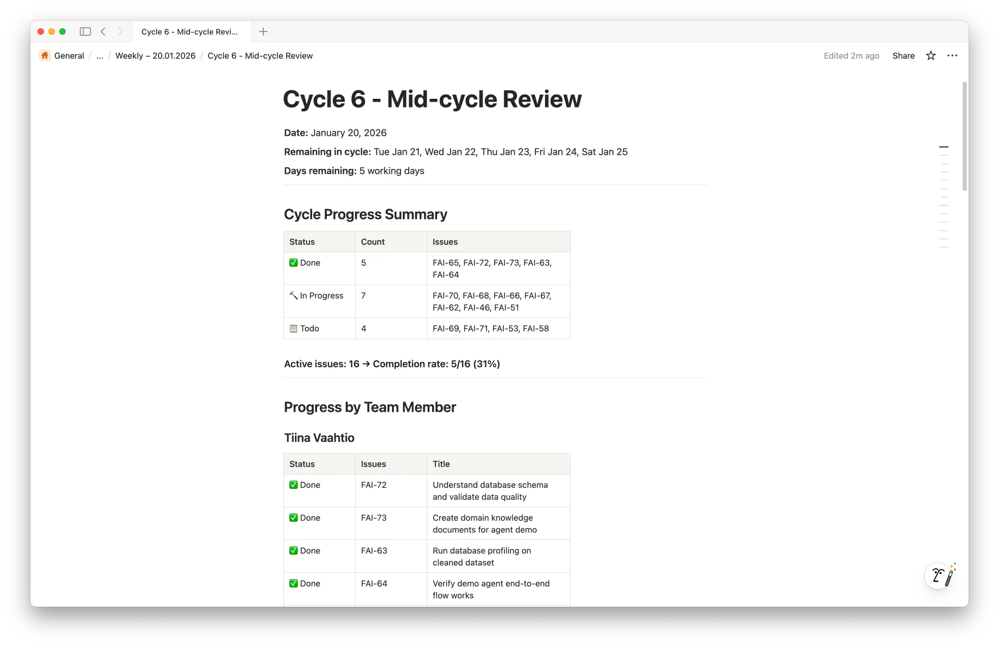Navigate to Weekly – 20.01.2026 breadcrumb
Image resolution: width=999 pixels, height=647 pixels.
click(x=155, y=55)
